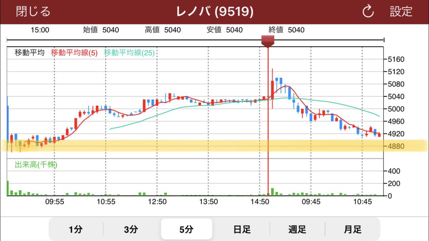The height and width of the screenshot is (241, 429).
Task: Click the 10:55 time axis label
Action: point(105,202)
